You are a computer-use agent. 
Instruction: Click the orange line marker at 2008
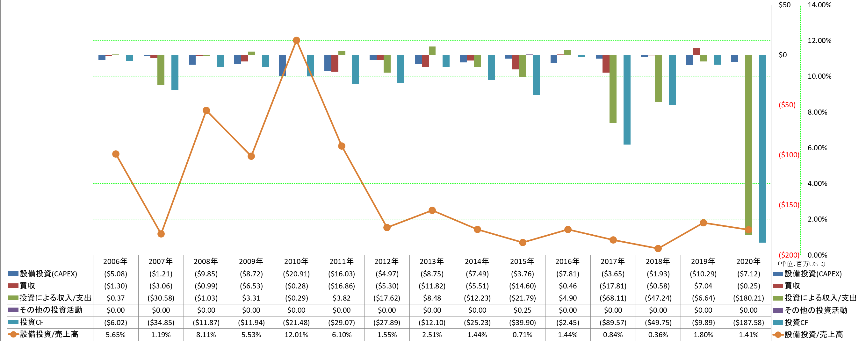206,110
